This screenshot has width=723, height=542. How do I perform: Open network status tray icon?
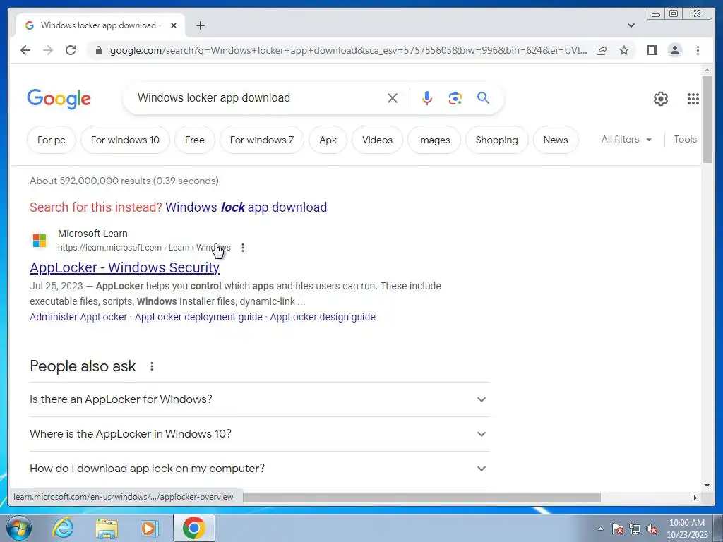[635, 529]
